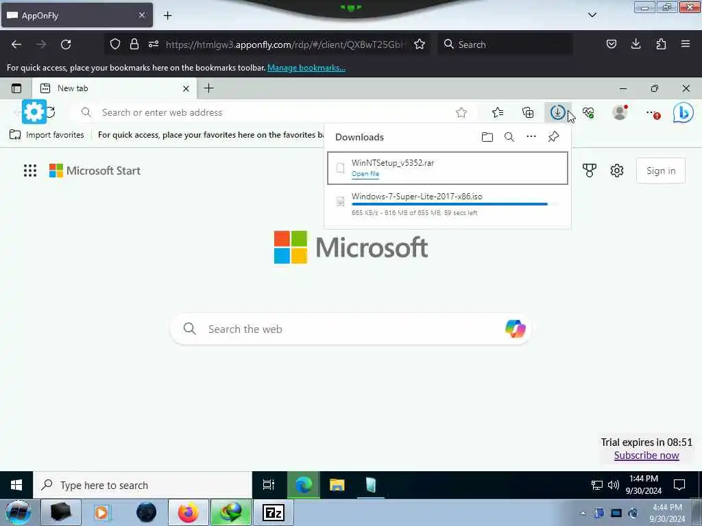Open Firefox on local taskbar
Image resolution: width=702 pixels, height=526 pixels.
pos(189,512)
